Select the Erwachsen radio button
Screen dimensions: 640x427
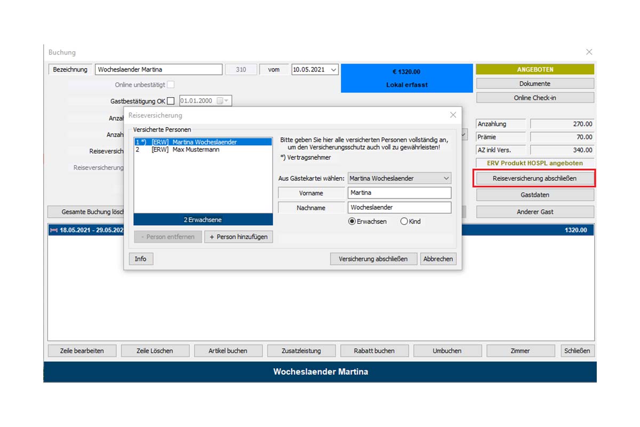pos(352,221)
